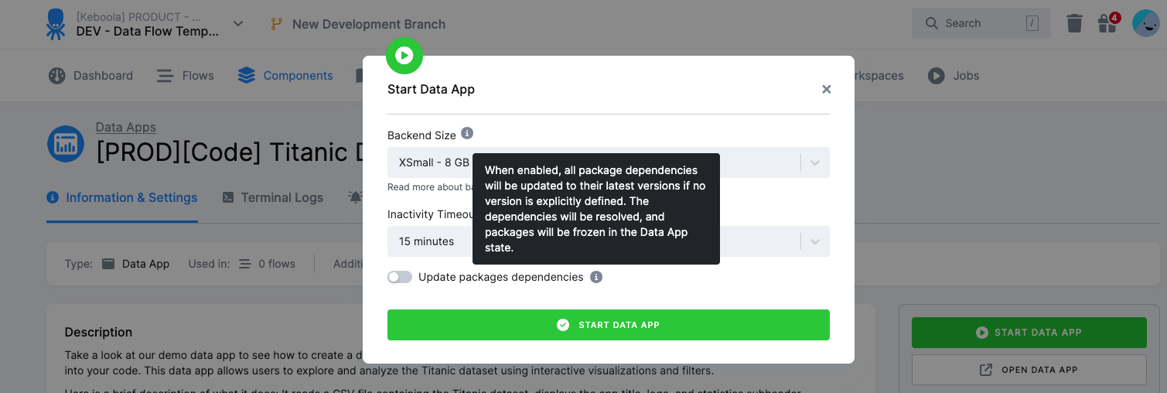Click the Search input field
The height and width of the screenshot is (393, 1167).
tap(981, 23)
